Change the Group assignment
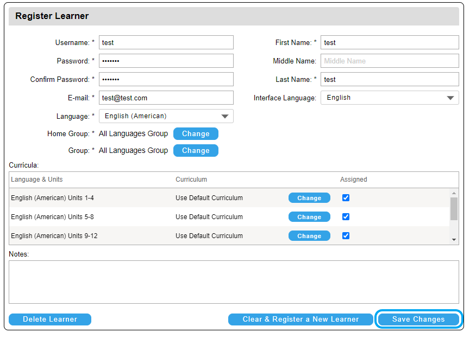 coord(196,150)
